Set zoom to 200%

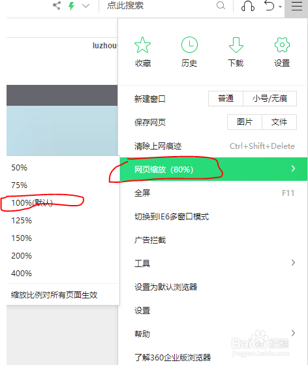tap(63, 256)
